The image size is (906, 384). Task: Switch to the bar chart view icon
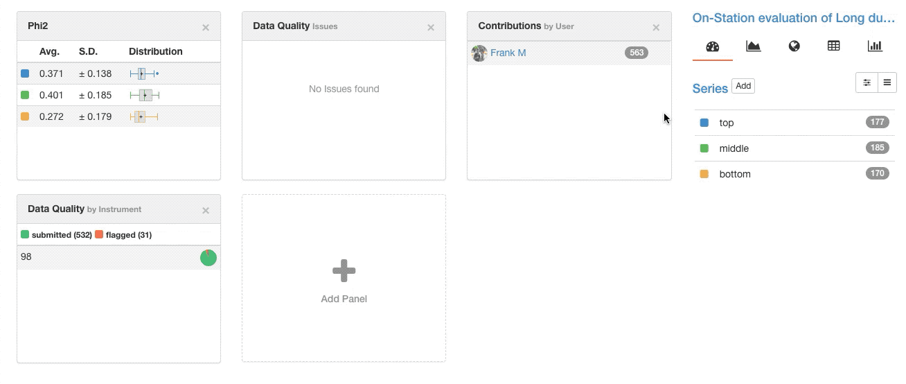875,46
